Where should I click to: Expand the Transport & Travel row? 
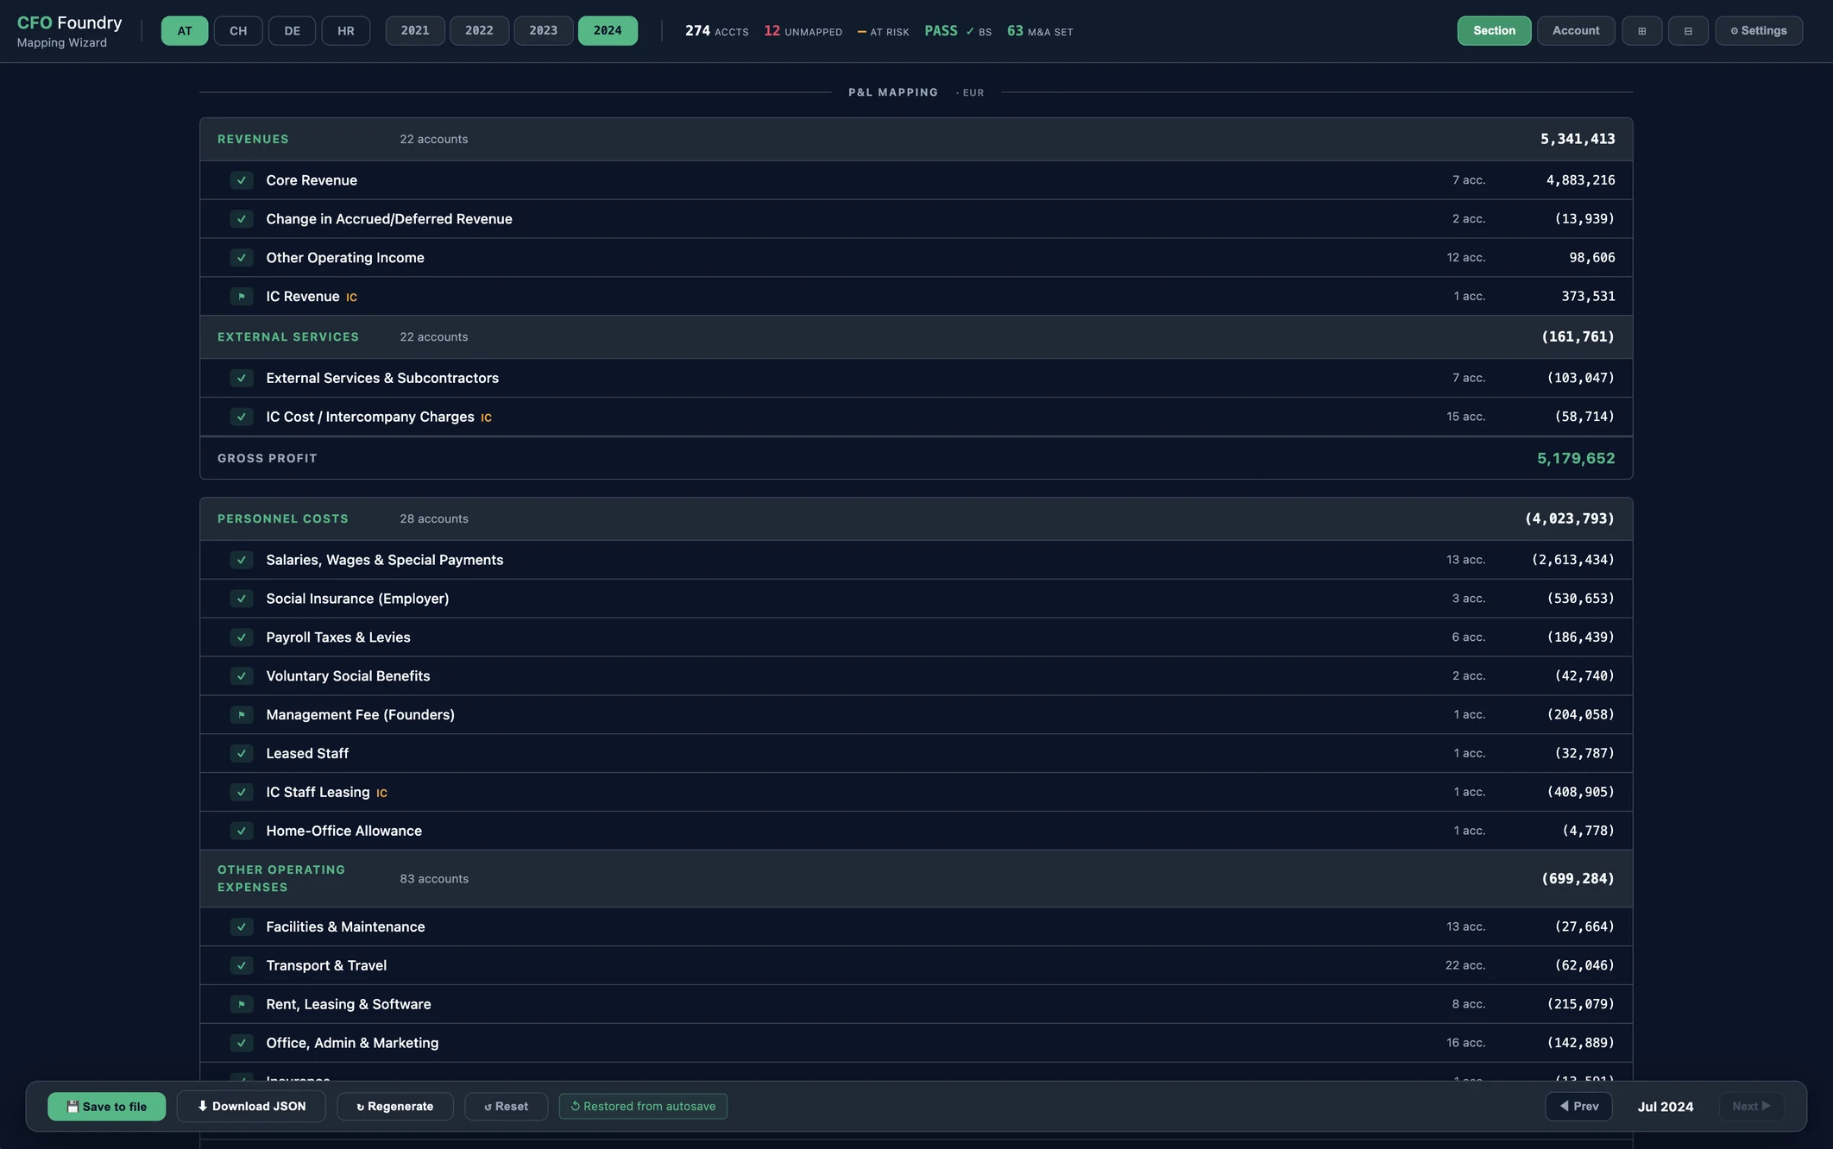tap(916, 966)
